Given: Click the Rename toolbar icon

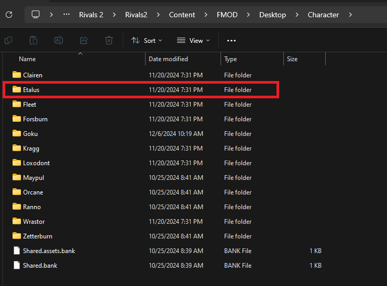Looking at the screenshot, I should (x=59, y=40).
